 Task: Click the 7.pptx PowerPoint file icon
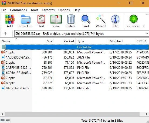click(3, 78)
